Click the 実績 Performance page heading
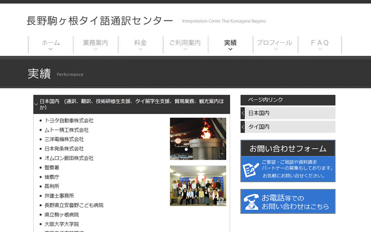Screen dimensions: 371x232 tap(55, 73)
